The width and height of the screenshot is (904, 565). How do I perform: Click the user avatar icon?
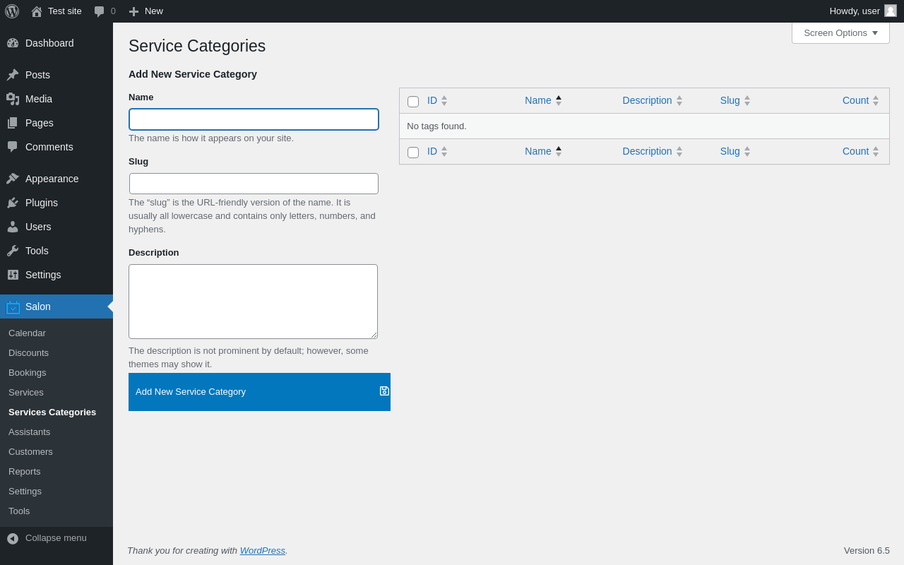890,11
